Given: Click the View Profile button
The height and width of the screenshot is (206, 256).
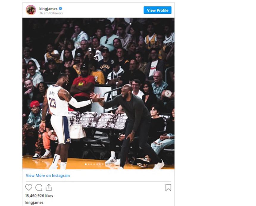Looking at the screenshot, I should (x=157, y=10).
